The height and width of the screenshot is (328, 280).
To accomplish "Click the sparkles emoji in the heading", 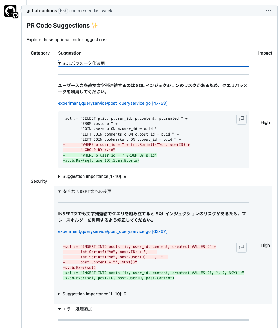I will point(95,26).
